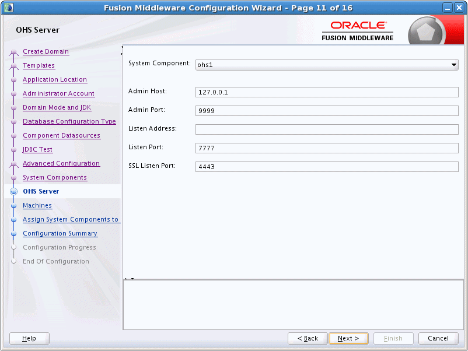Open the Templates step link
Image resolution: width=468 pixels, height=351 pixels.
tap(39, 66)
